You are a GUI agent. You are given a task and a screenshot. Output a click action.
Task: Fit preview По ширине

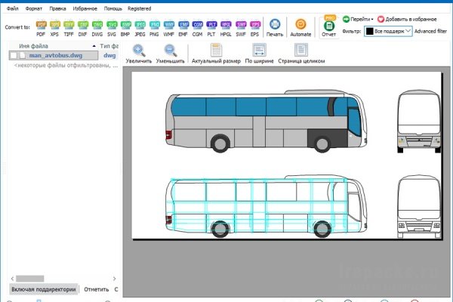259,54
